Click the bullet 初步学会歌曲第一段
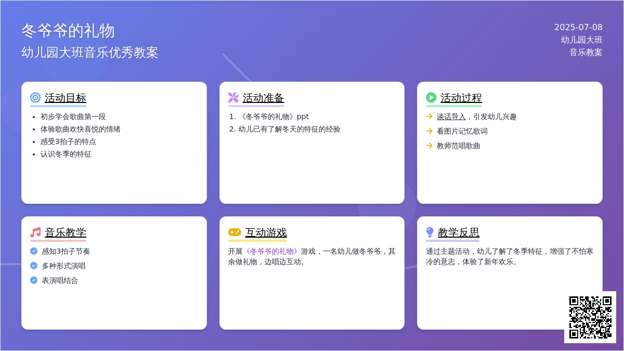 (73, 116)
